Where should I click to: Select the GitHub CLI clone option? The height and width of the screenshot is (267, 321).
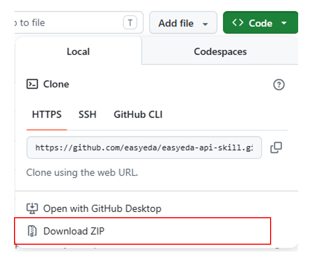point(138,115)
